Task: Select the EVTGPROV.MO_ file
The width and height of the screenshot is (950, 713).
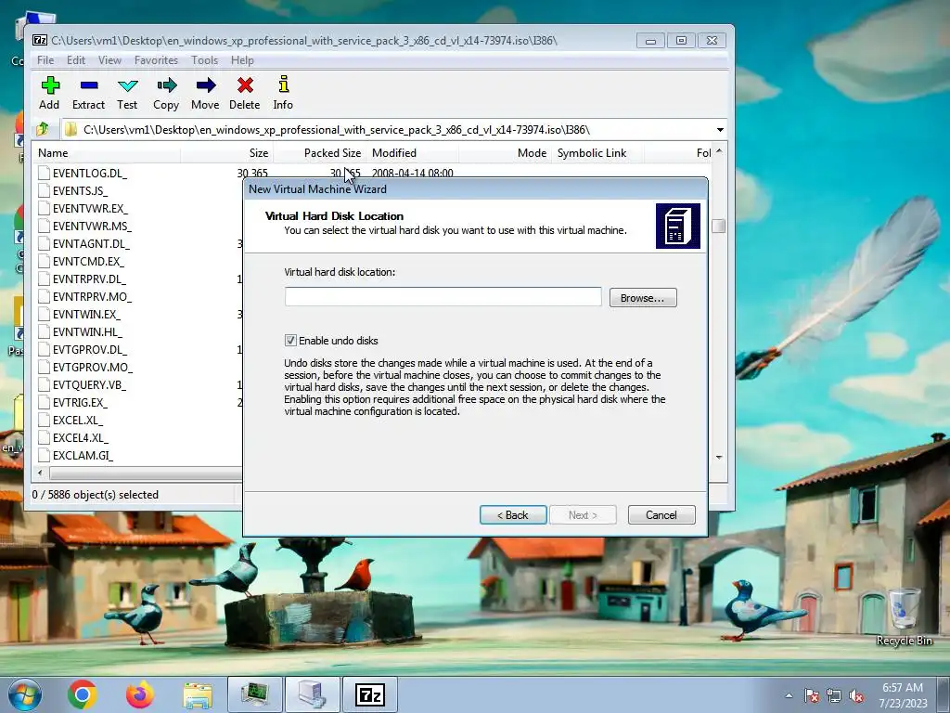Action: coord(92,366)
